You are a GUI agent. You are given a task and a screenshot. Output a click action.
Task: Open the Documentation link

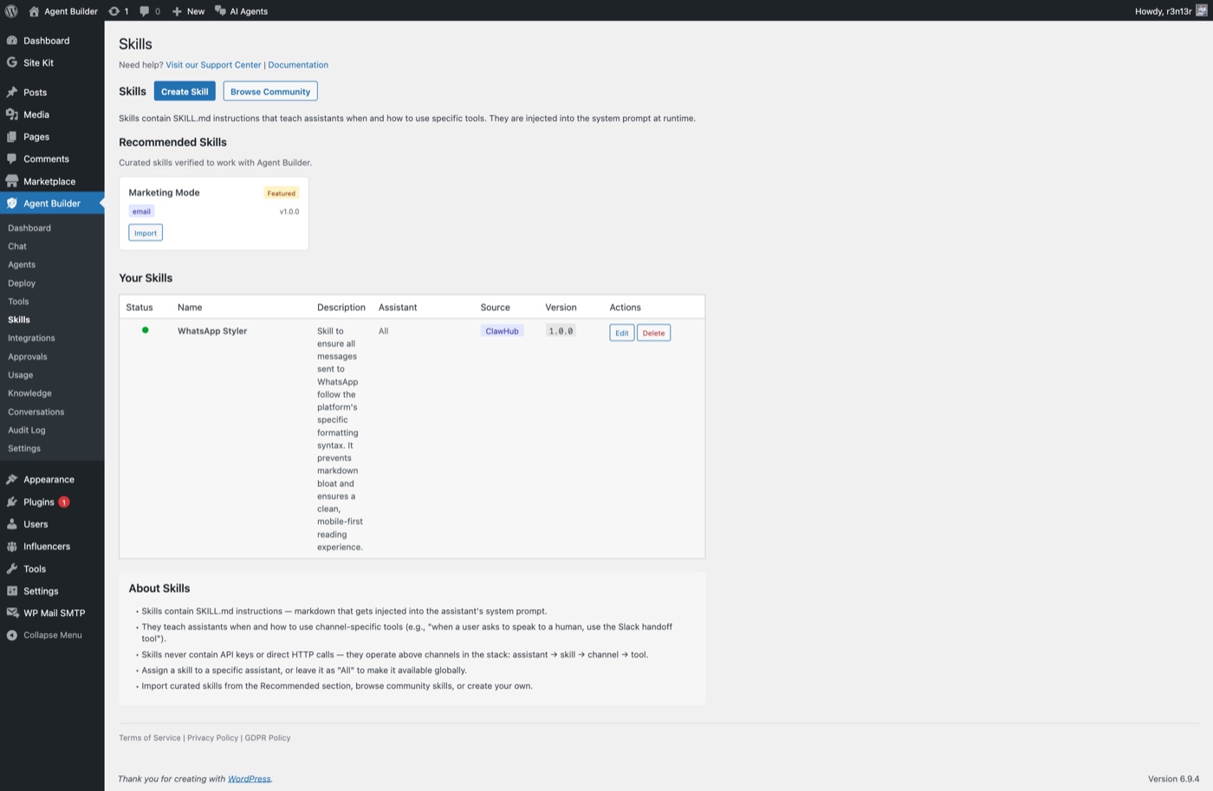click(x=298, y=65)
